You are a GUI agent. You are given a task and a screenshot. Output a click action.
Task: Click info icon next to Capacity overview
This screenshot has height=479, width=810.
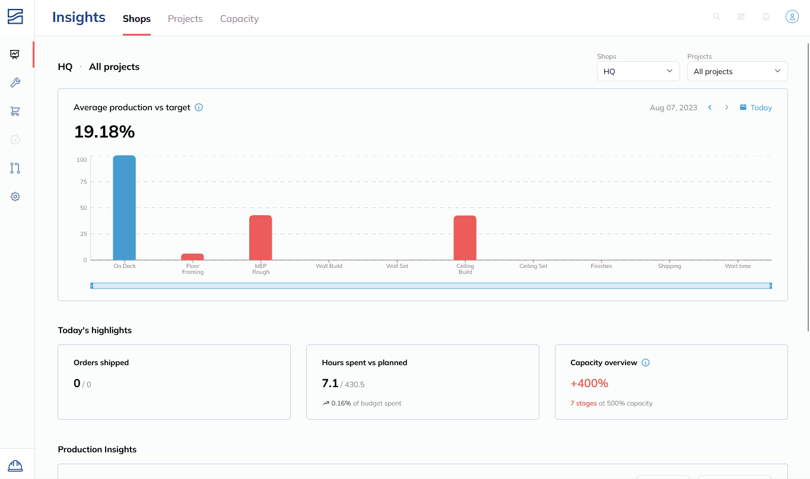tap(646, 362)
